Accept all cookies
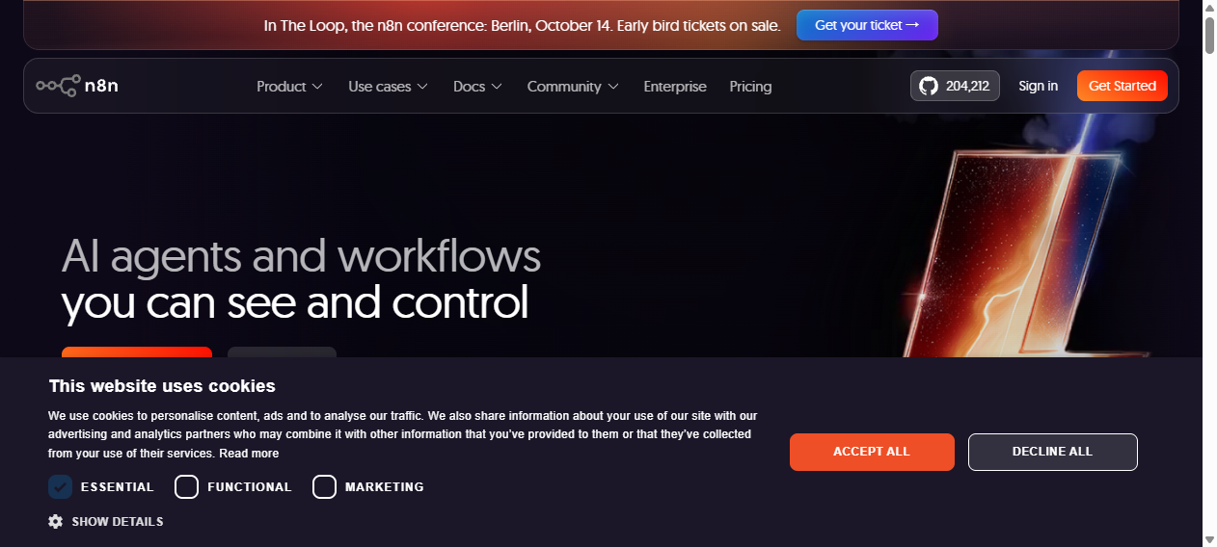This screenshot has height=547, width=1217. point(872,452)
